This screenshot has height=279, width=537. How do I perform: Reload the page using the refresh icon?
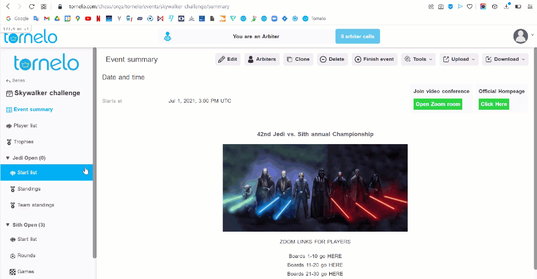[32, 7]
